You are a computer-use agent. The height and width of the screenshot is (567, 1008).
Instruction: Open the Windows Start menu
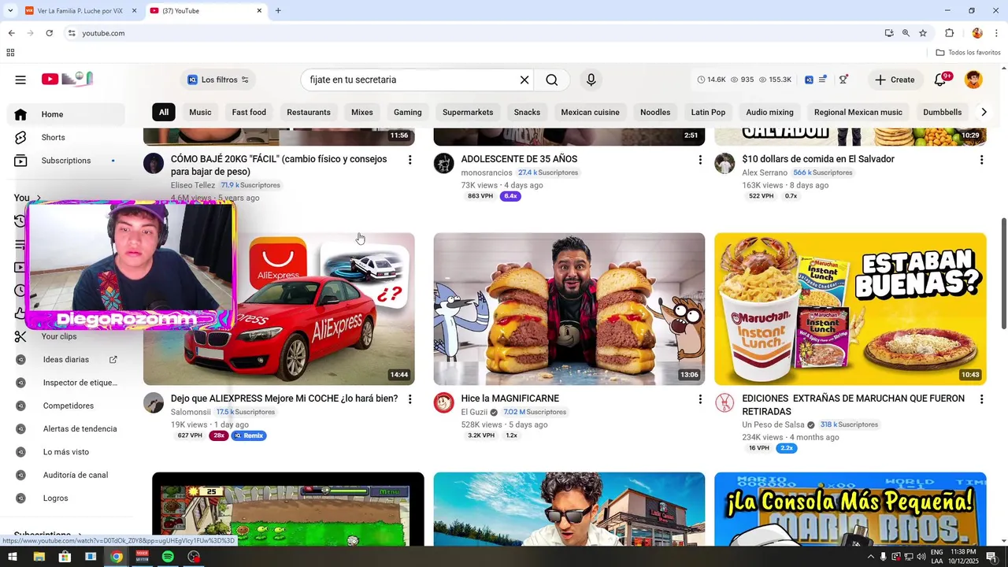[x=13, y=557]
